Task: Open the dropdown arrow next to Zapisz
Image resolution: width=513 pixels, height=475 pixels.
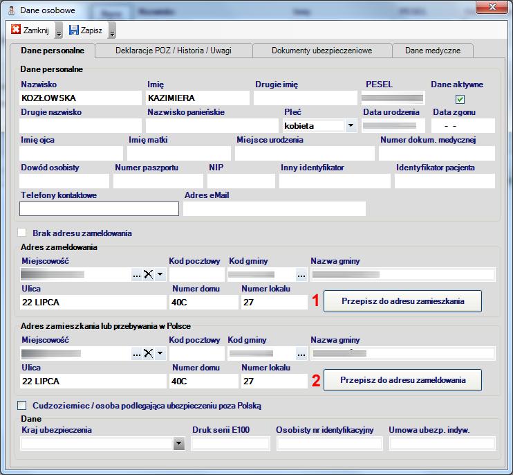Action: click(x=112, y=30)
